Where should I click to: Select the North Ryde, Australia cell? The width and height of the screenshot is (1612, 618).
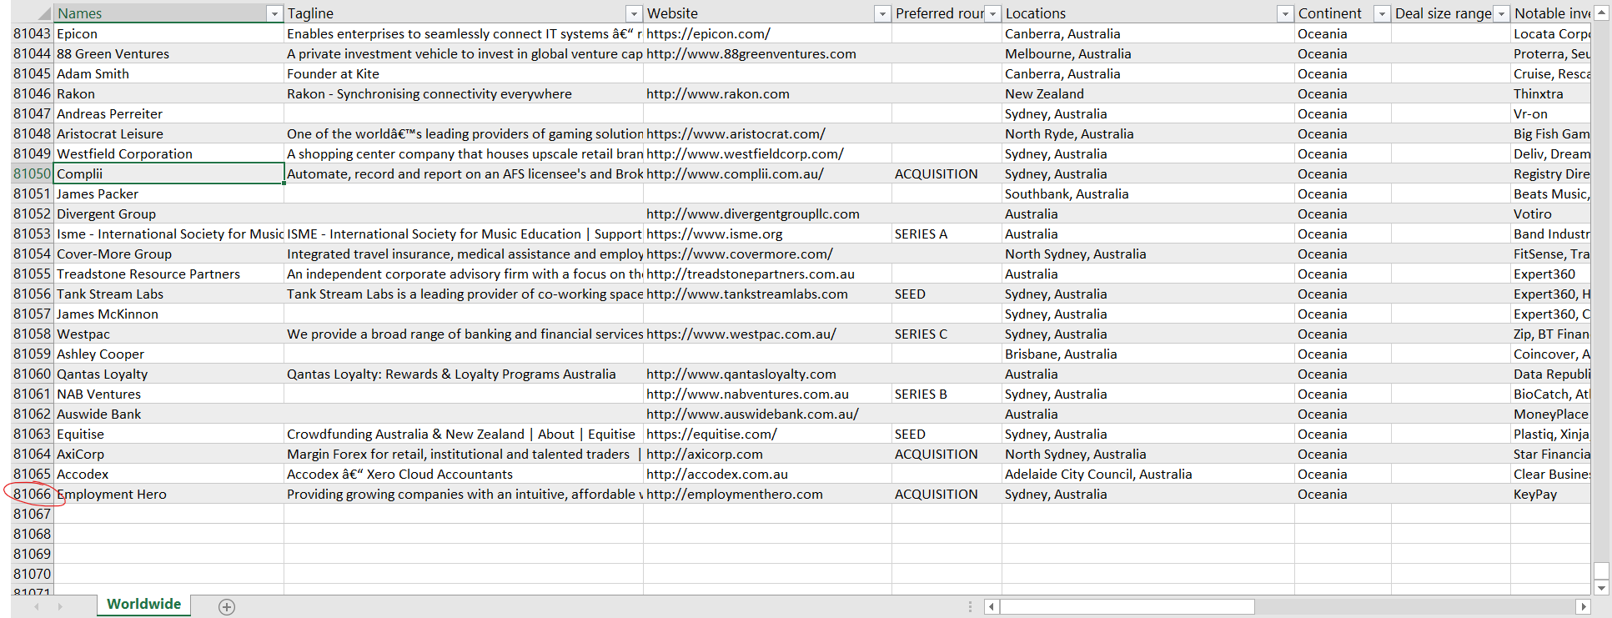tap(1148, 133)
